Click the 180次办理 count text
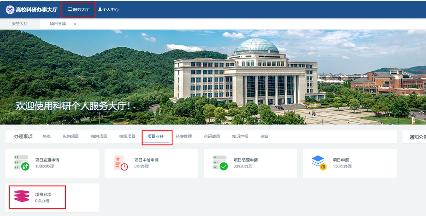This screenshot has height=216, width=426. tap(45, 166)
